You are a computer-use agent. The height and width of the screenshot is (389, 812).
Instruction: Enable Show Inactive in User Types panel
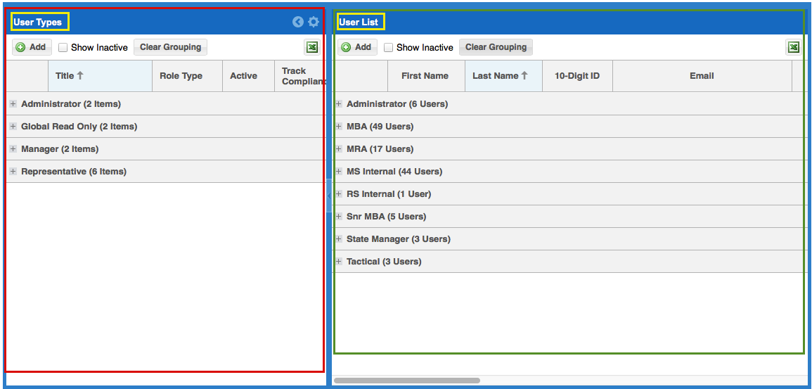tap(63, 48)
